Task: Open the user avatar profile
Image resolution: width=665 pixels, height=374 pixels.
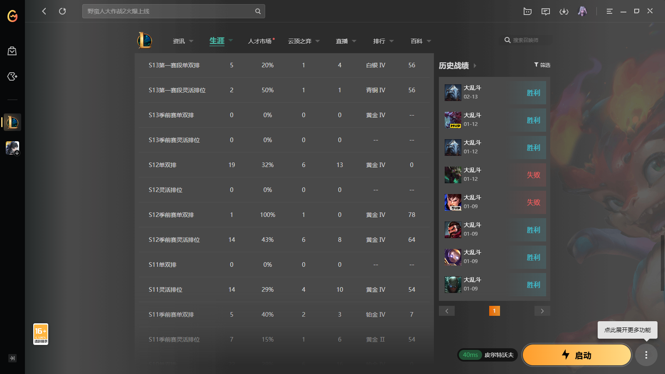Action: [x=583, y=11]
